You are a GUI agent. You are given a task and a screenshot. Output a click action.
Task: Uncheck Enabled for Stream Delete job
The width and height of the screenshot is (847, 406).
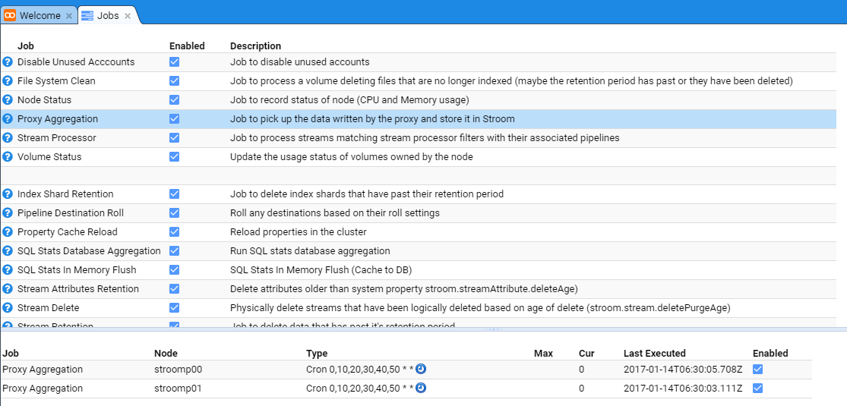pos(175,308)
